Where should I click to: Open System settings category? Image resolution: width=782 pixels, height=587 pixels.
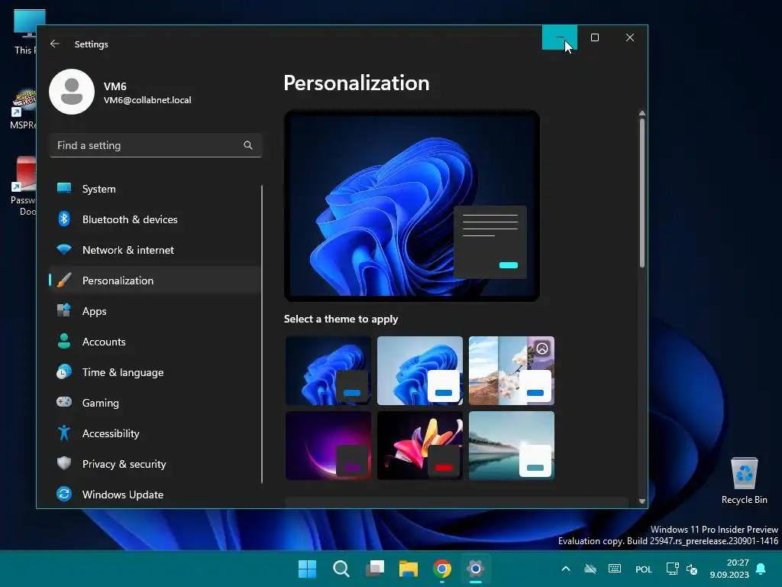[155, 189]
